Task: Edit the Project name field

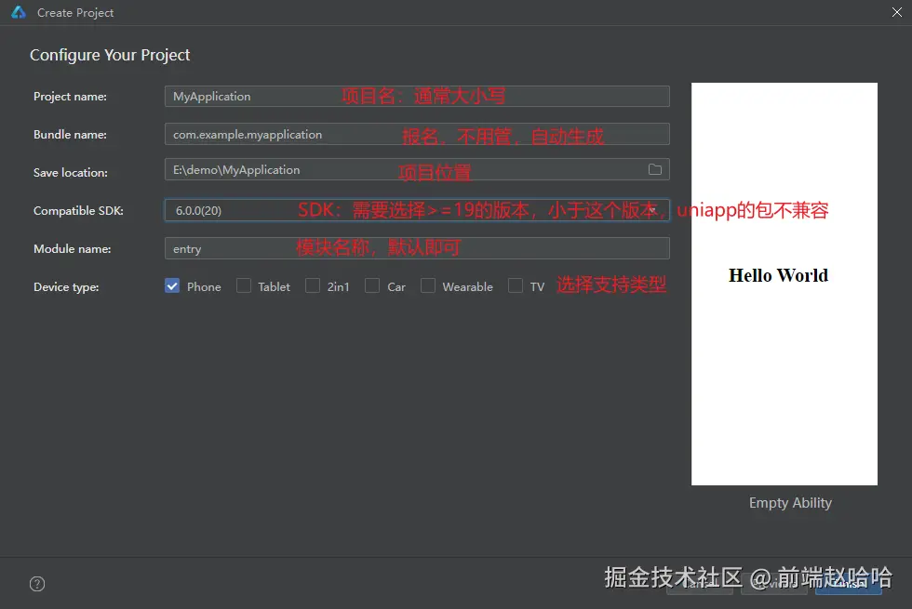Action: coord(417,97)
